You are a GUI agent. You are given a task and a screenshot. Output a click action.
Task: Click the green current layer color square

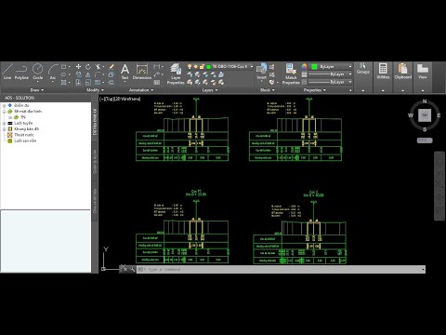click(208, 67)
